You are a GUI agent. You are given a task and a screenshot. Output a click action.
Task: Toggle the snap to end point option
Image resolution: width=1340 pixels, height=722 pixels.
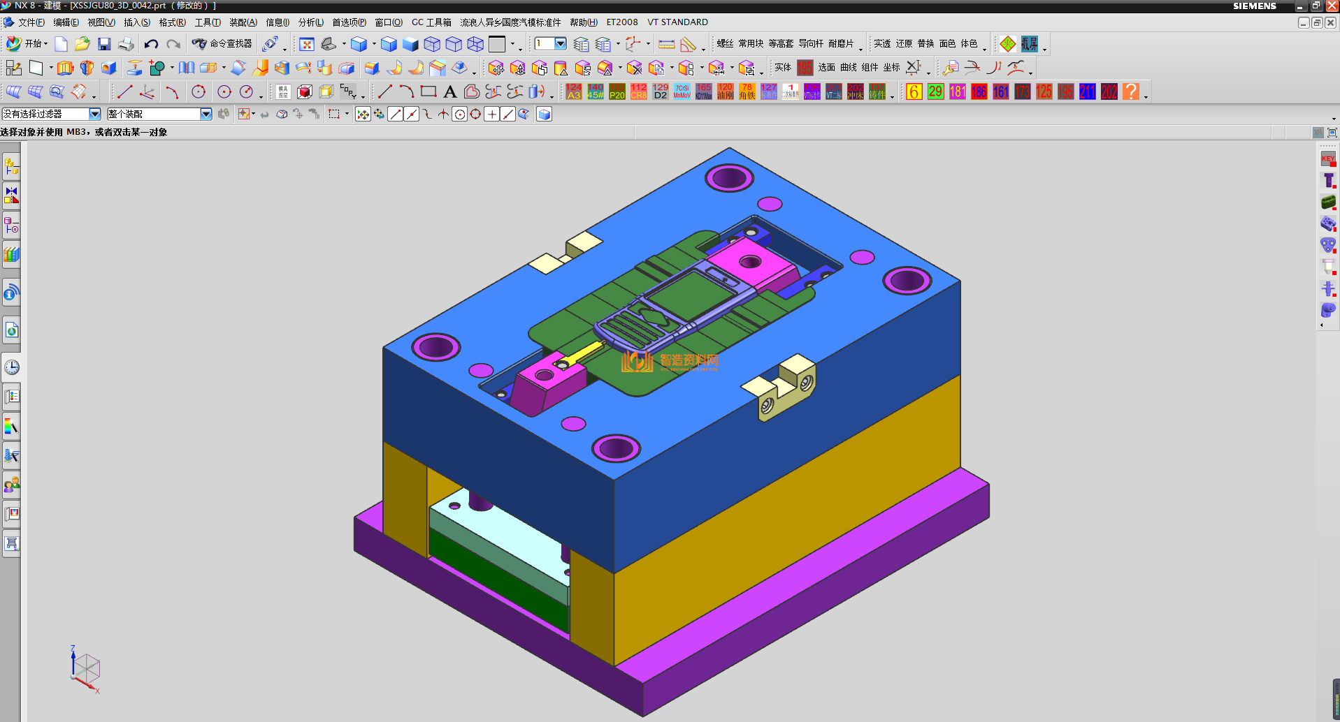pos(396,115)
